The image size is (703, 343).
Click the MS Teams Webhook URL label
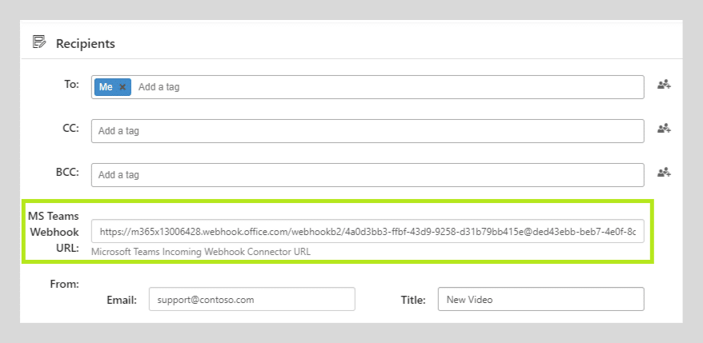pyautogui.click(x=54, y=232)
